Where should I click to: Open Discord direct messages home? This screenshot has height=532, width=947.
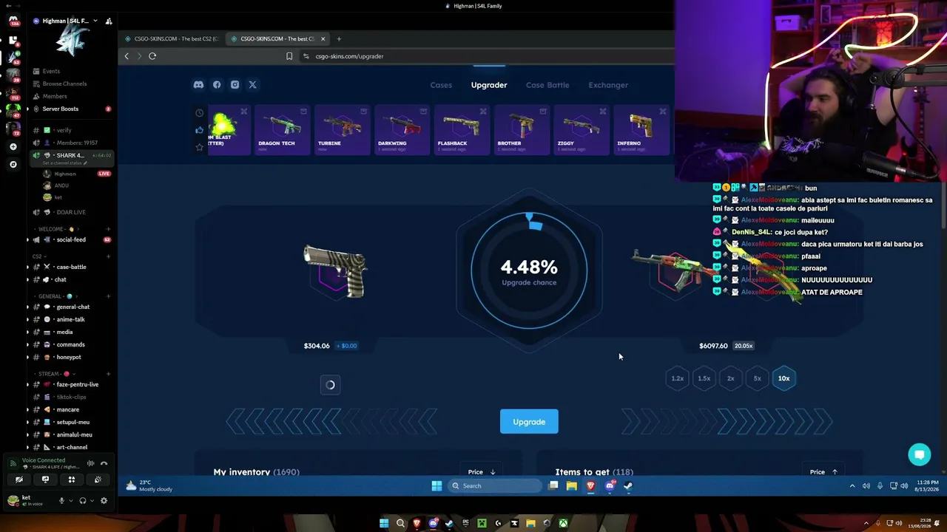(x=13, y=21)
